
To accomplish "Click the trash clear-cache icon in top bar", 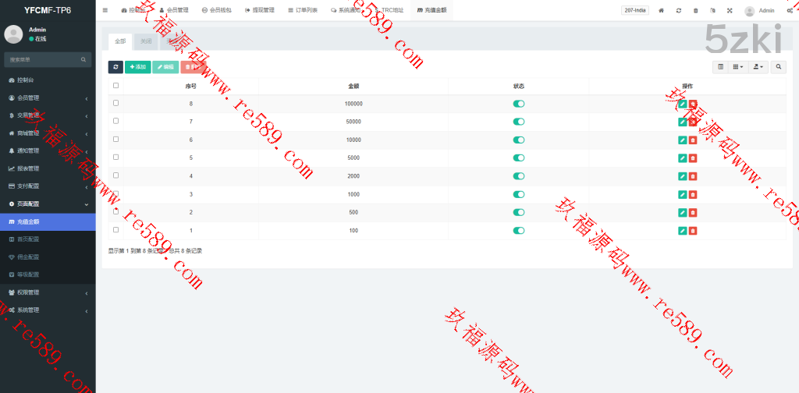I will [696, 11].
